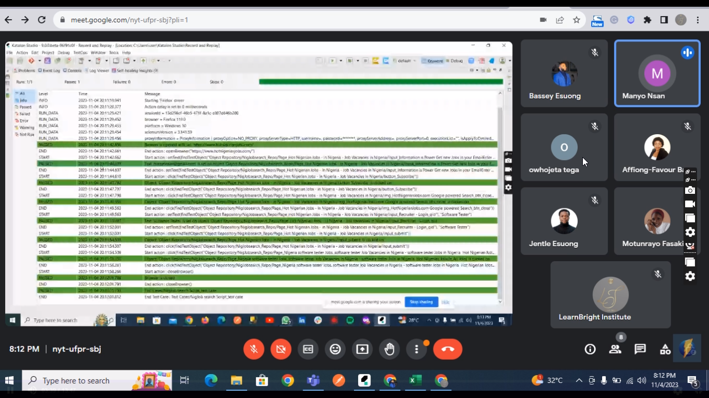Screen dimensions: 709x398
Task: Open Self-healing Insights tab
Action: coord(135,70)
